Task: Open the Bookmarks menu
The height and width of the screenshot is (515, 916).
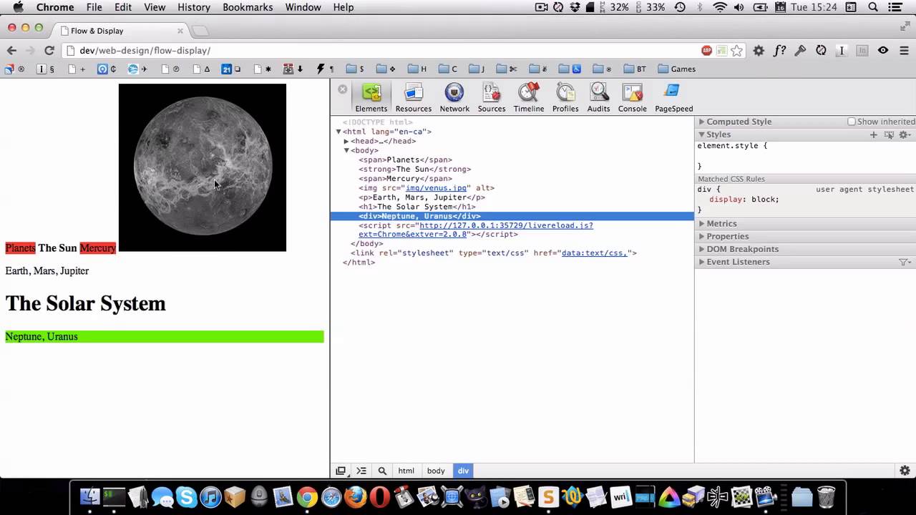Action: tap(248, 7)
